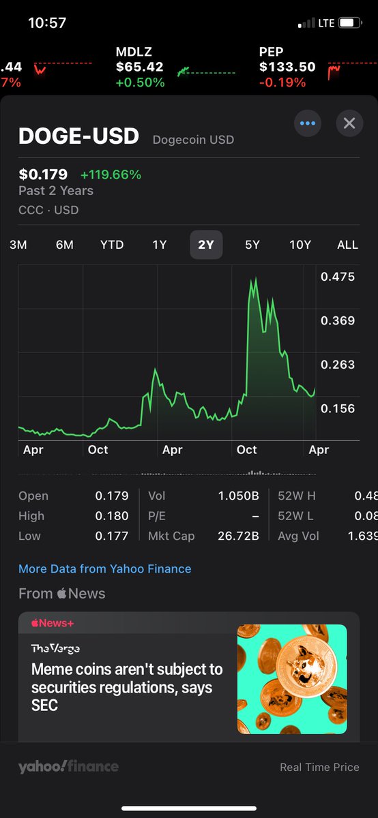The height and width of the screenshot is (818, 378).
Task: Tap the Dogecoin article thumbnail image
Action: [x=292, y=679]
